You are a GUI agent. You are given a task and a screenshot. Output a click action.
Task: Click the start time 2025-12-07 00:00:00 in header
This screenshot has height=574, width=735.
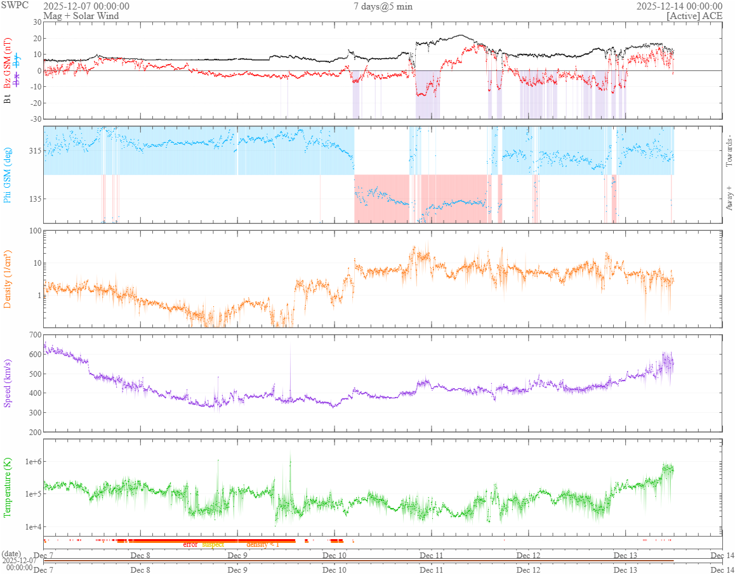(x=86, y=6)
